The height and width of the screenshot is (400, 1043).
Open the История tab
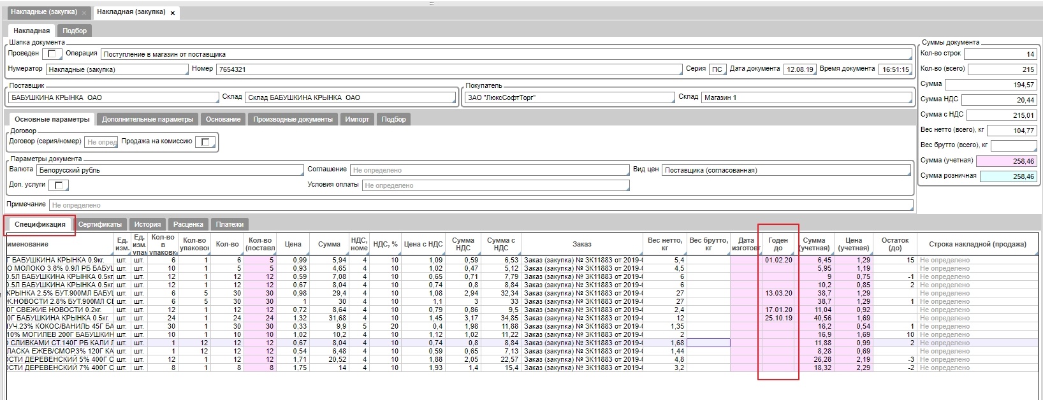tap(147, 224)
